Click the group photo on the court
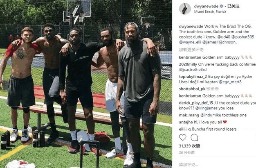Image resolution: width=256 pixels, height=168 pixels. coord(86,84)
